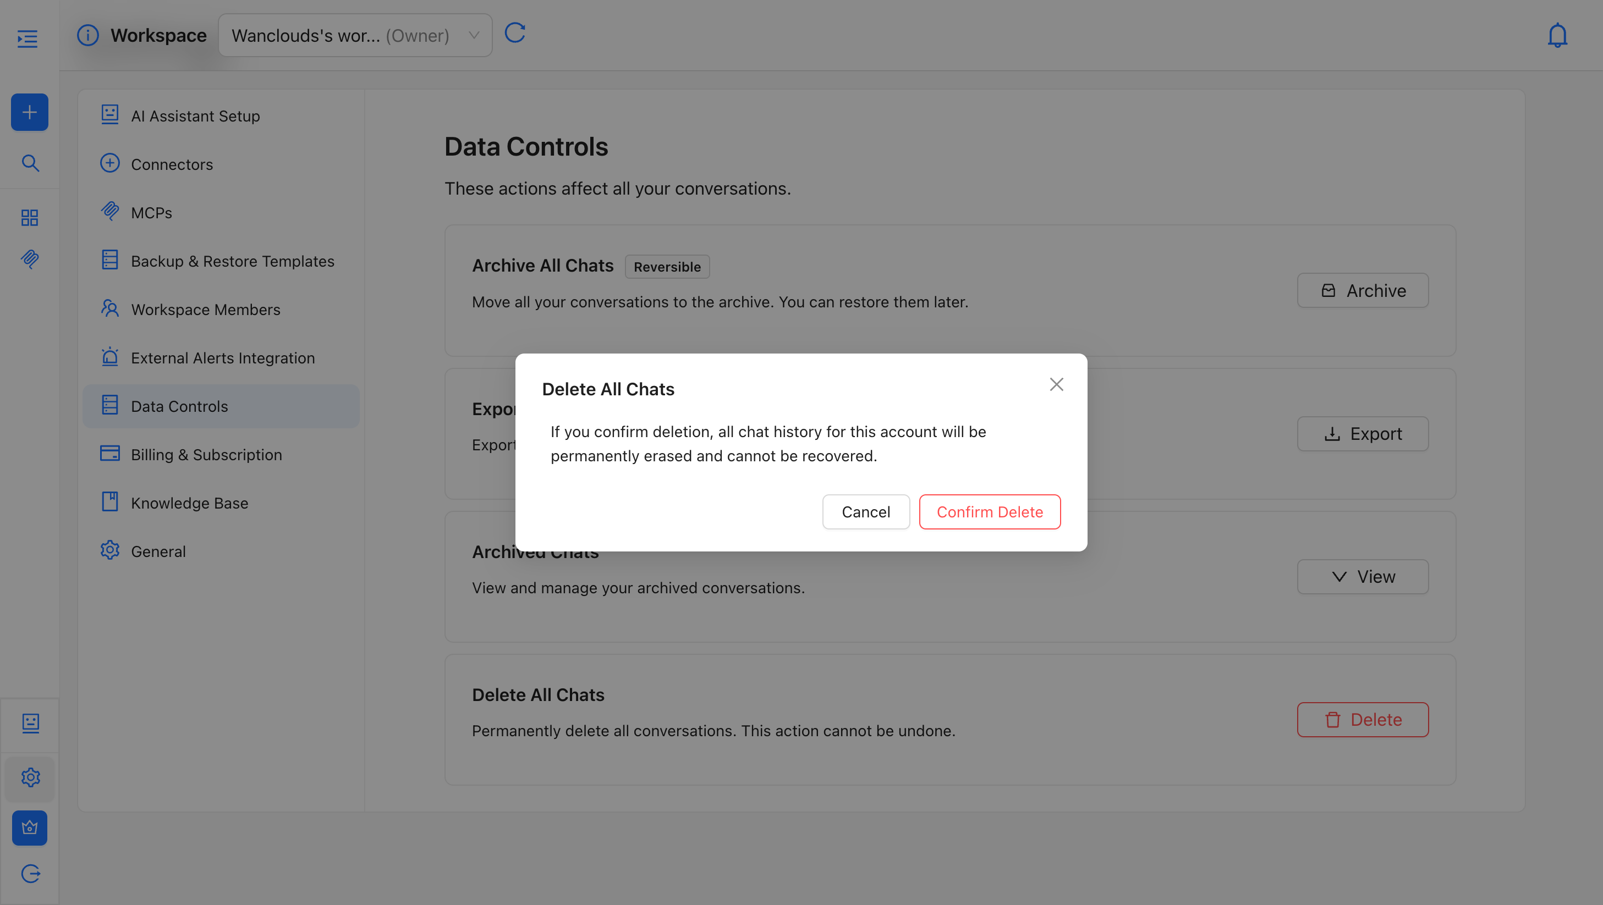Click the blue plus new chat button
1603x905 pixels.
(29, 112)
